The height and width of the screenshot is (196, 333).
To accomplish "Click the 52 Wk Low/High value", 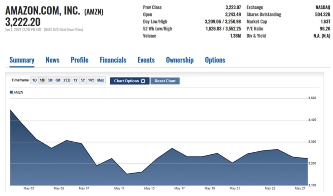I will pyautogui.click(x=223, y=29).
